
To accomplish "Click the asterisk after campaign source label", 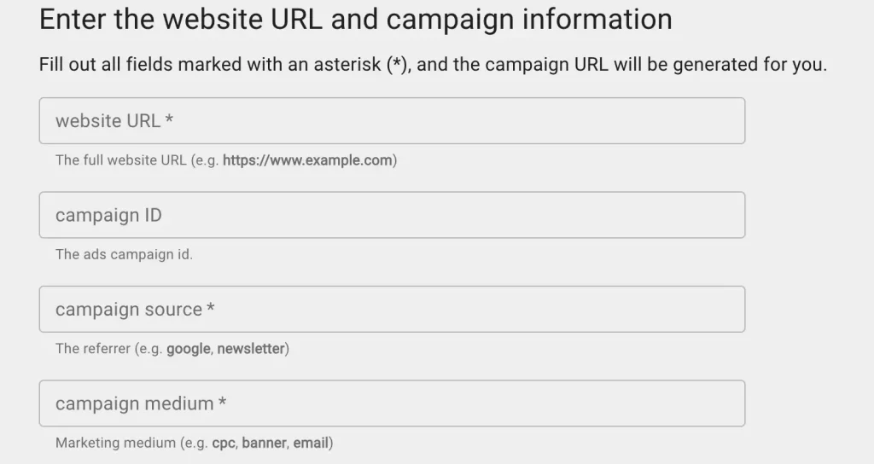I will click(x=211, y=307).
